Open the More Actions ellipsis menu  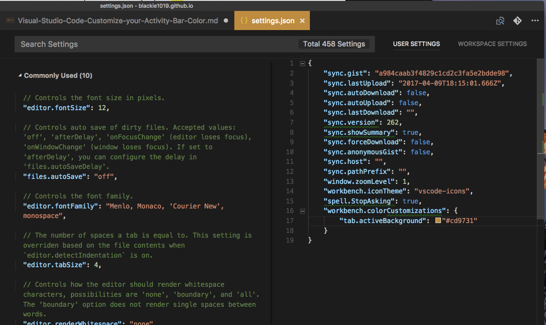535,21
